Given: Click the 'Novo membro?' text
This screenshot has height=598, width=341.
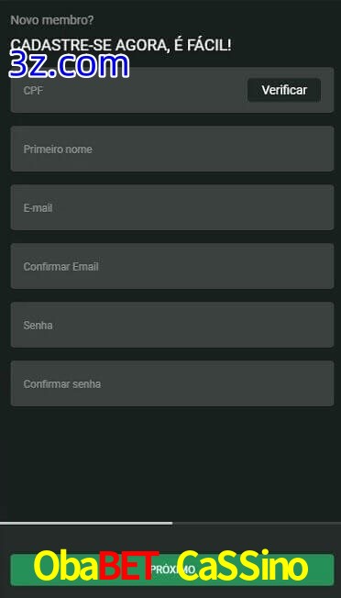Looking at the screenshot, I should coord(52,20).
